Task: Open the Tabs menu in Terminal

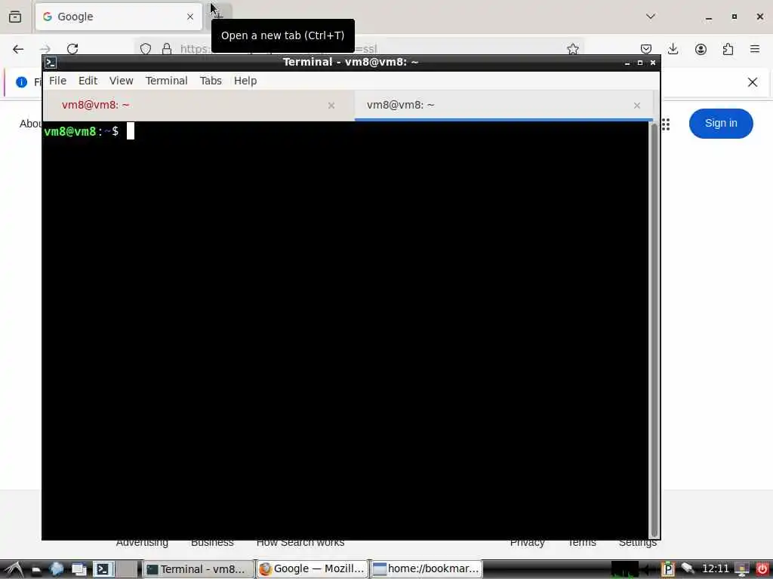Action: click(x=211, y=81)
